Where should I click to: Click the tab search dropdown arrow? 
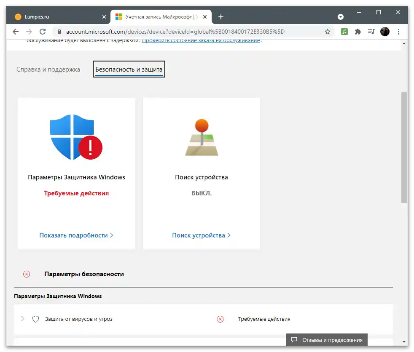point(341,17)
